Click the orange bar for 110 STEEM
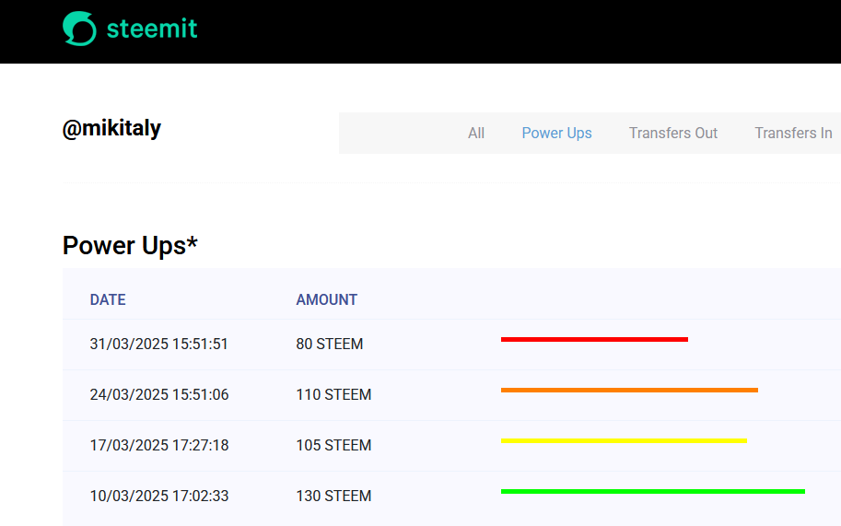Image resolution: width=841 pixels, height=526 pixels. coord(629,391)
